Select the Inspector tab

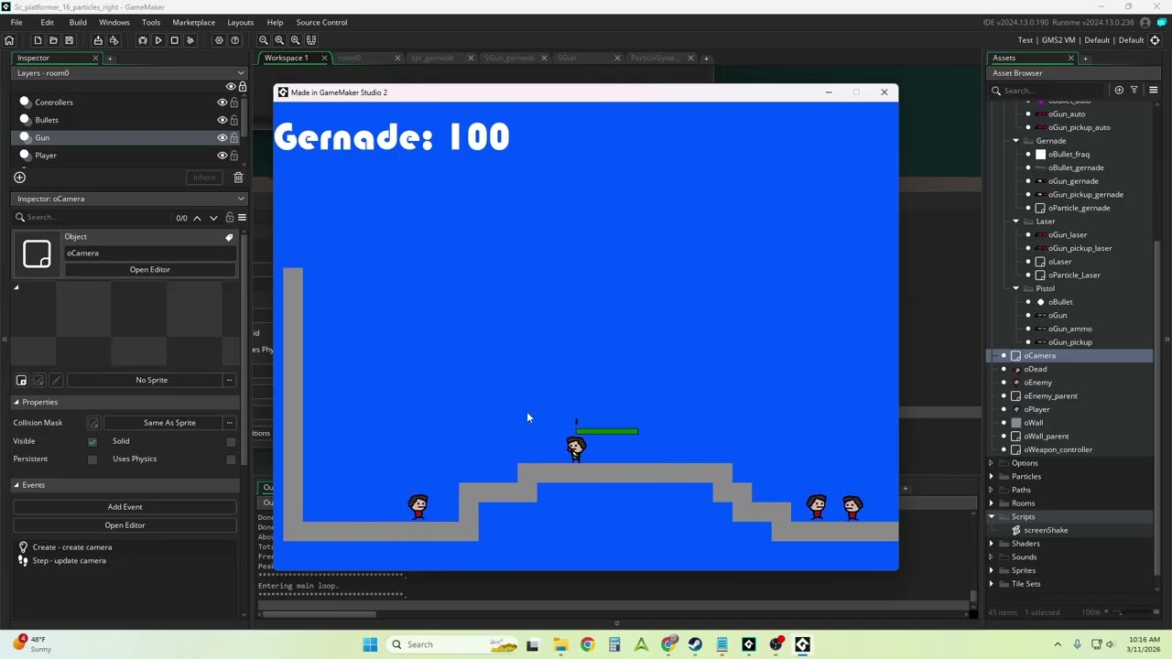34,58
